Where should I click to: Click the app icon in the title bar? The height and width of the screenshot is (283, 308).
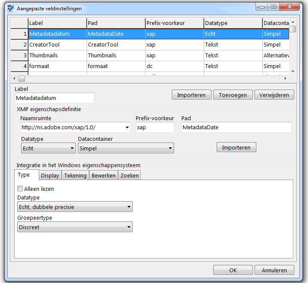11,9
